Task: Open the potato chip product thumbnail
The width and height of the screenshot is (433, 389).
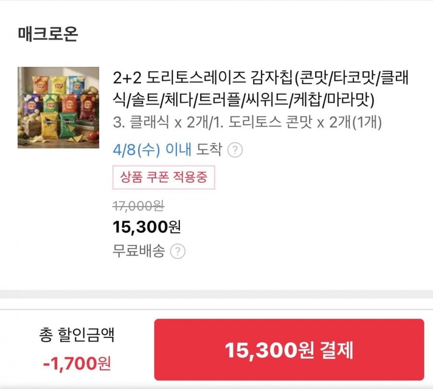Action: click(x=58, y=107)
